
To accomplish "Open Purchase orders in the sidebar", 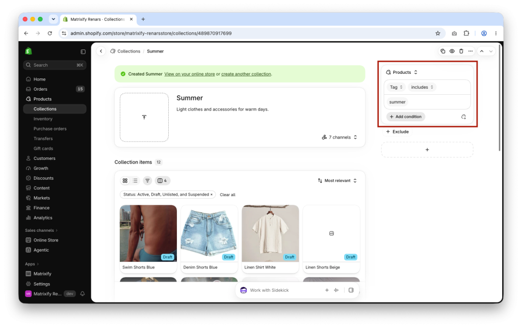I will 50,129.
